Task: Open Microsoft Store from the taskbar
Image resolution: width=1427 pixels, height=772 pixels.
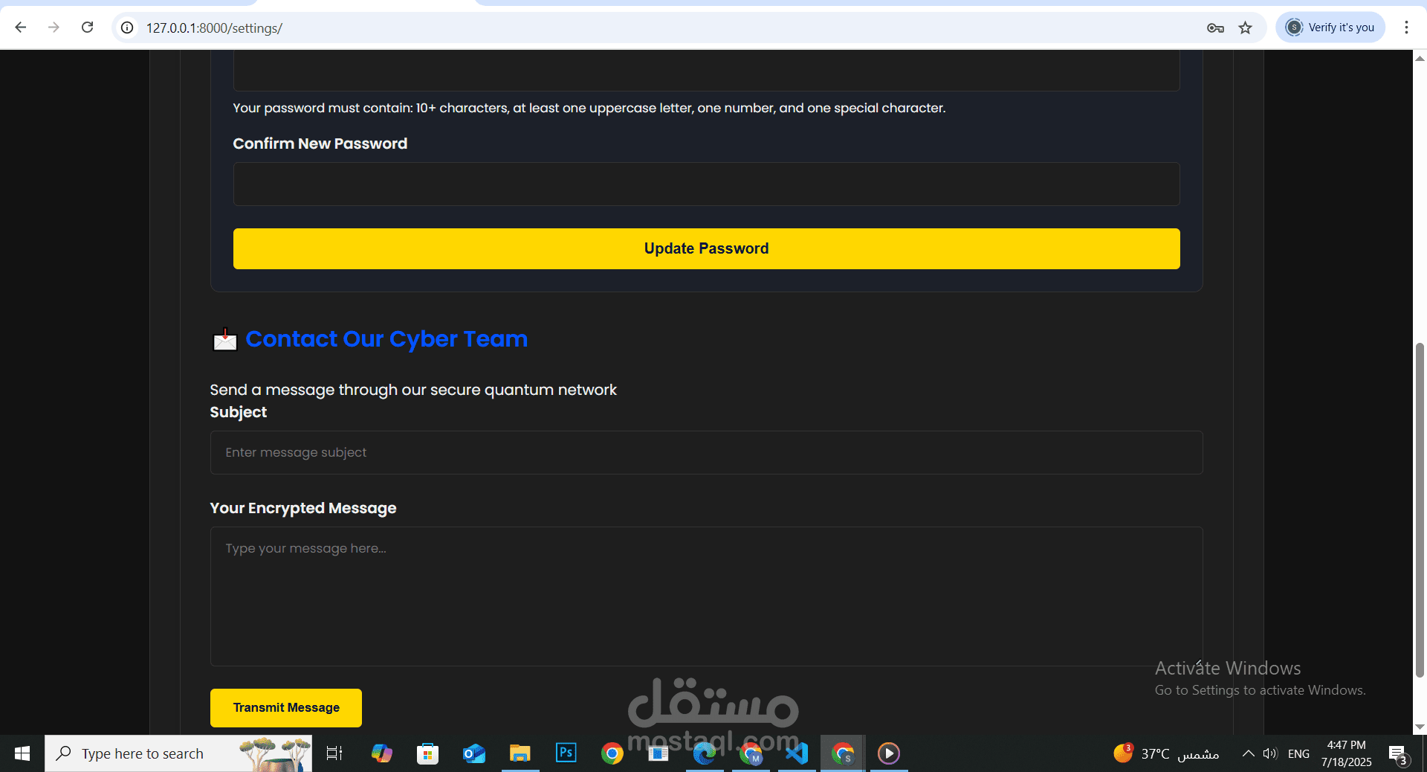Action: (x=427, y=753)
